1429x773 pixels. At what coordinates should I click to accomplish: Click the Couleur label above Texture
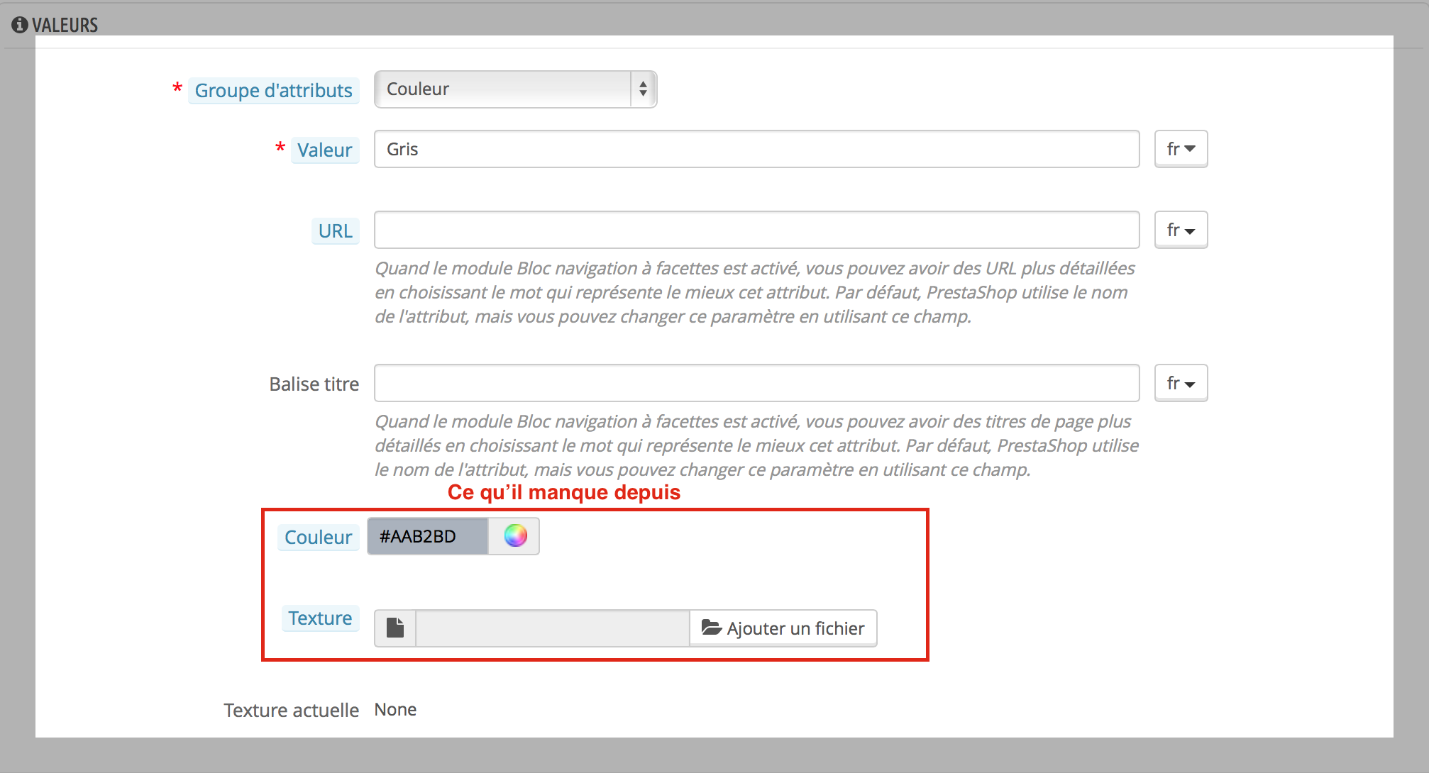click(318, 538)
